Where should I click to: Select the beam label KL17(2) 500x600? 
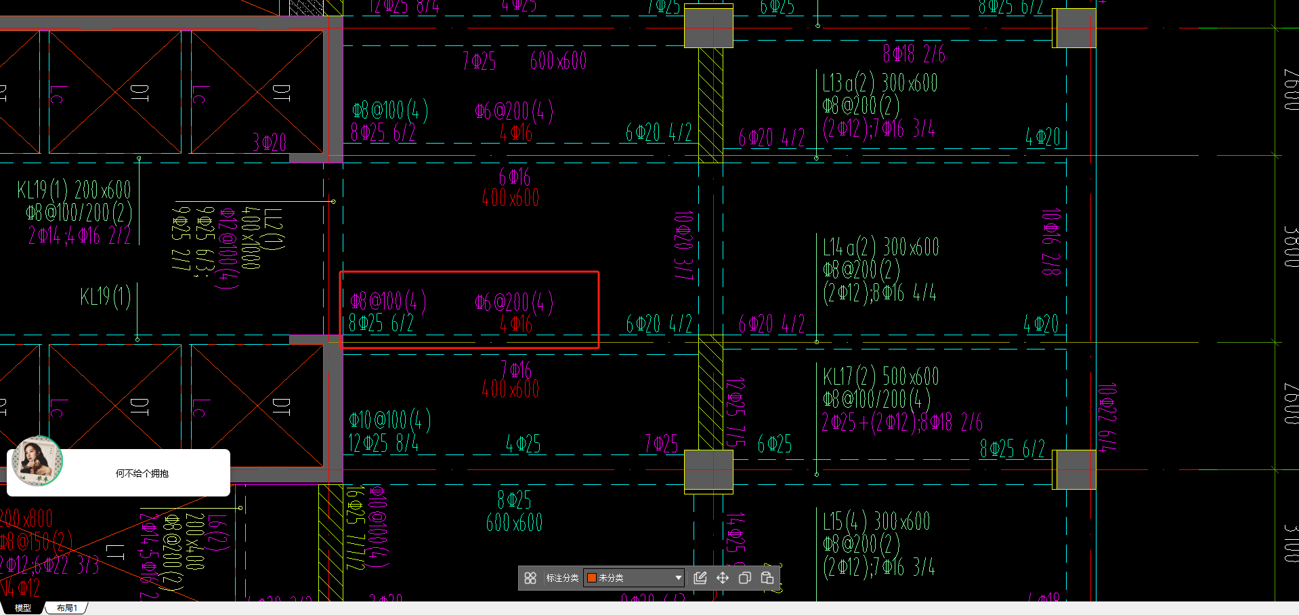click(x=881, y=376)
